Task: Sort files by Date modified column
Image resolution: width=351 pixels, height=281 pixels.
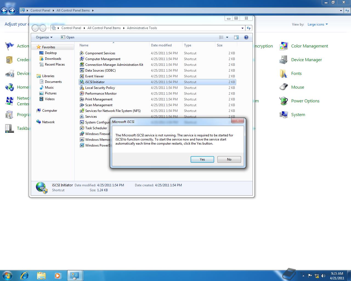Action: (x=166, y=45)
